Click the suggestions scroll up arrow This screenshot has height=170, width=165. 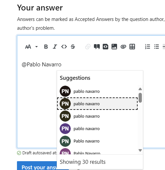(140, 89)
